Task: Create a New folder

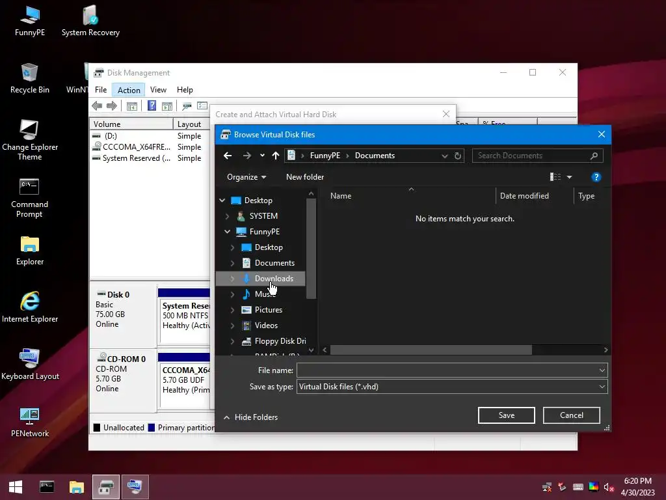Action: click(305, 177)
